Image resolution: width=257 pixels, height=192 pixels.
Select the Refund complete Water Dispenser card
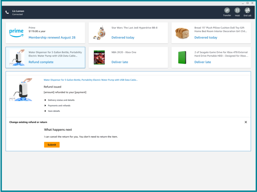45,57
